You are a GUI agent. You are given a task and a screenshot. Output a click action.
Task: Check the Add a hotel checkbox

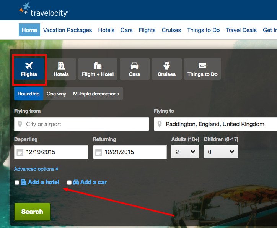[x=17, y=183]
